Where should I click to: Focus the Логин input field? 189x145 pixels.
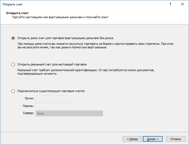point(53,98)
